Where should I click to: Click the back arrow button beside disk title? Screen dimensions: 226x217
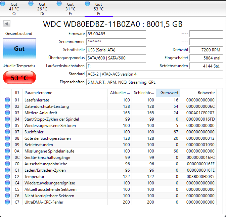(x=7, y=24)
